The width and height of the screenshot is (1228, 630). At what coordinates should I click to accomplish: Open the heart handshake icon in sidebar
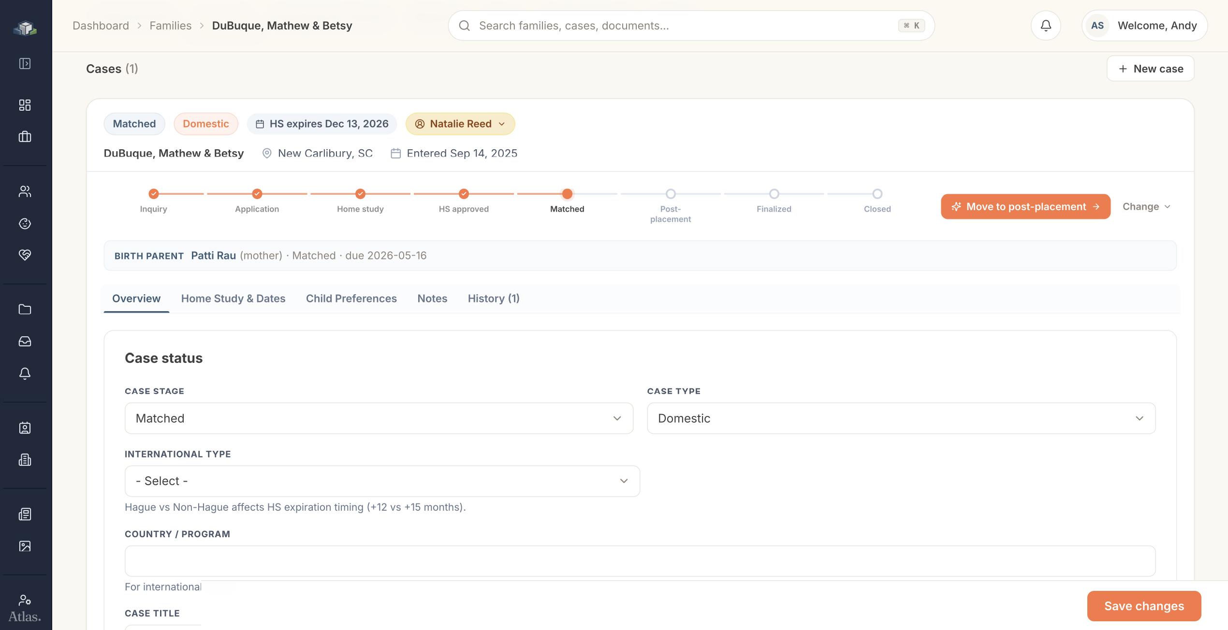pyautogui.click(x=25, y=255)
